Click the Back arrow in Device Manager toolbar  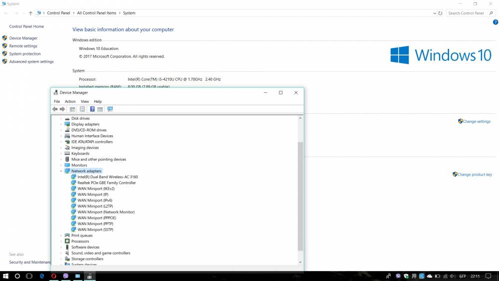55,109
